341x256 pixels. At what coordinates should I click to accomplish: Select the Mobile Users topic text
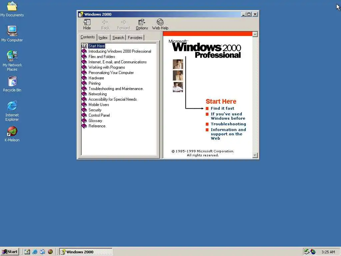tap(99, 105)
